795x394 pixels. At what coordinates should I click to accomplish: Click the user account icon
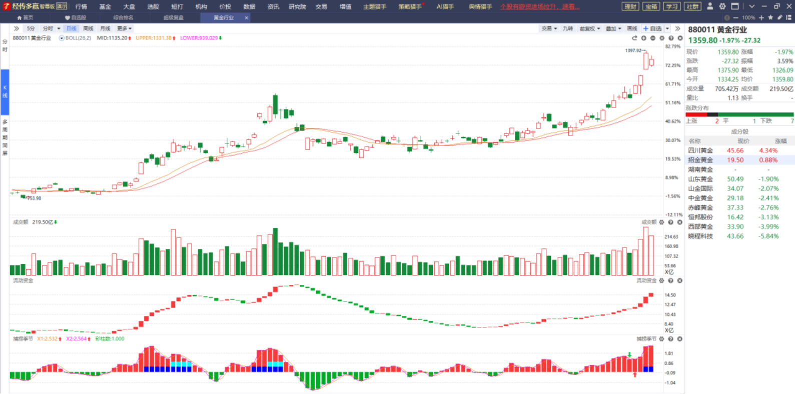pyautogui.click(x=709, y=6)
